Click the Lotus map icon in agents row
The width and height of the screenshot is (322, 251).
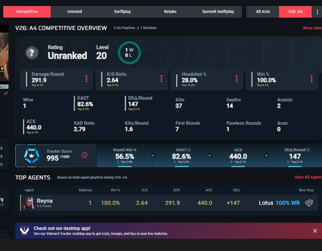pos(309,203)
